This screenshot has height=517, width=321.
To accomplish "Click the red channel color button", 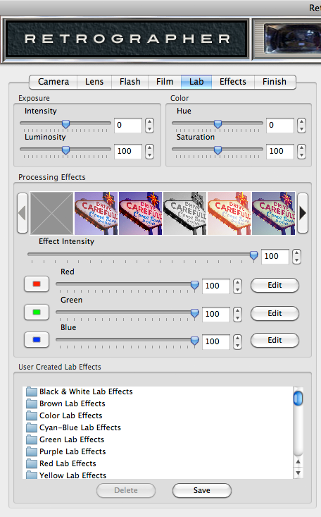I will pyautogui.click(x=37, y=284).
